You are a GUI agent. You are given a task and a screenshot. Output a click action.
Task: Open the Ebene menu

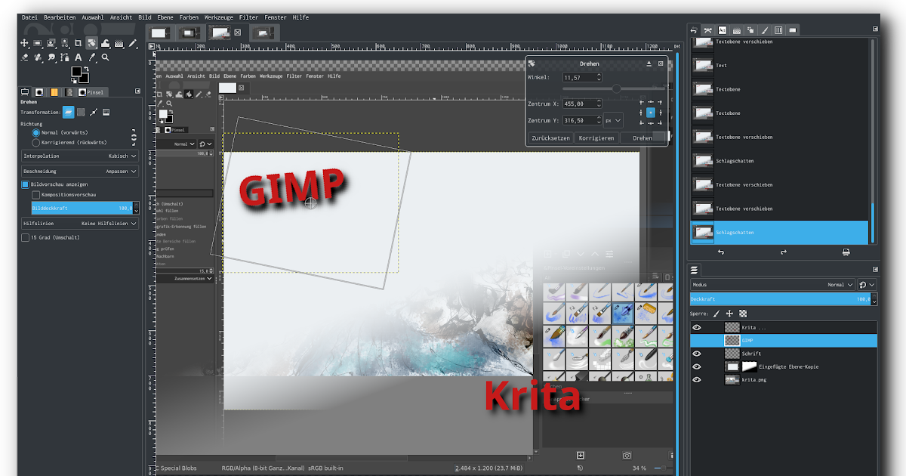pyautogui.click(x=165, y=17)
